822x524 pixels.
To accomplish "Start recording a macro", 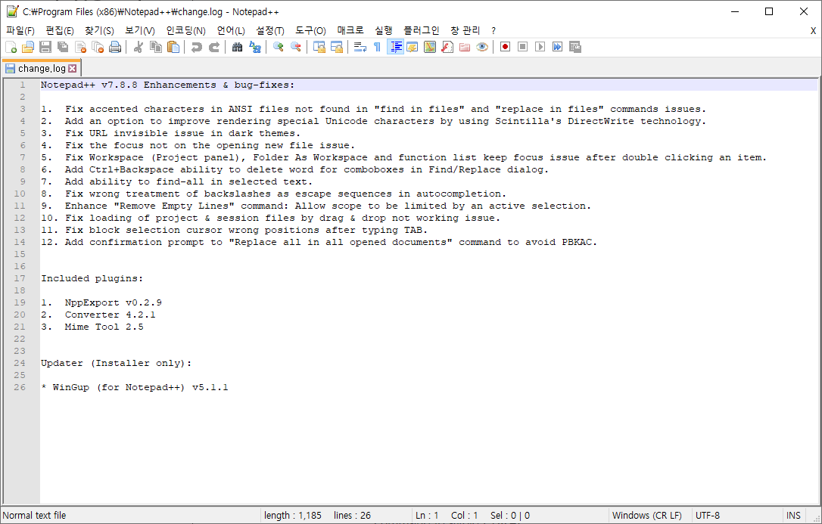I will 505,47.
